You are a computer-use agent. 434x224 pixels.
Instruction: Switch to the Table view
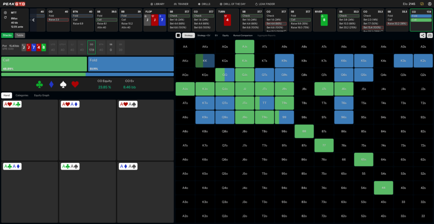click(19, 35)
